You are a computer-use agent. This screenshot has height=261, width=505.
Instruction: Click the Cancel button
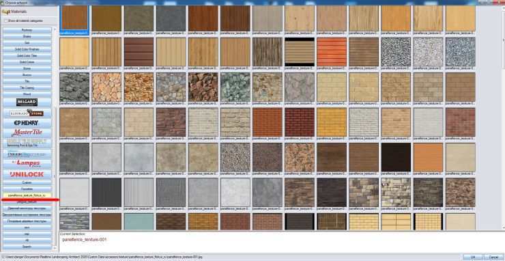pyautogui.click(x=493, y=257)
